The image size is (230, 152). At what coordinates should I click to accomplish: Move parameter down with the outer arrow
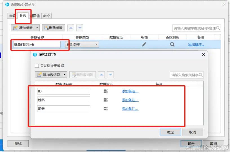point(80,28)
